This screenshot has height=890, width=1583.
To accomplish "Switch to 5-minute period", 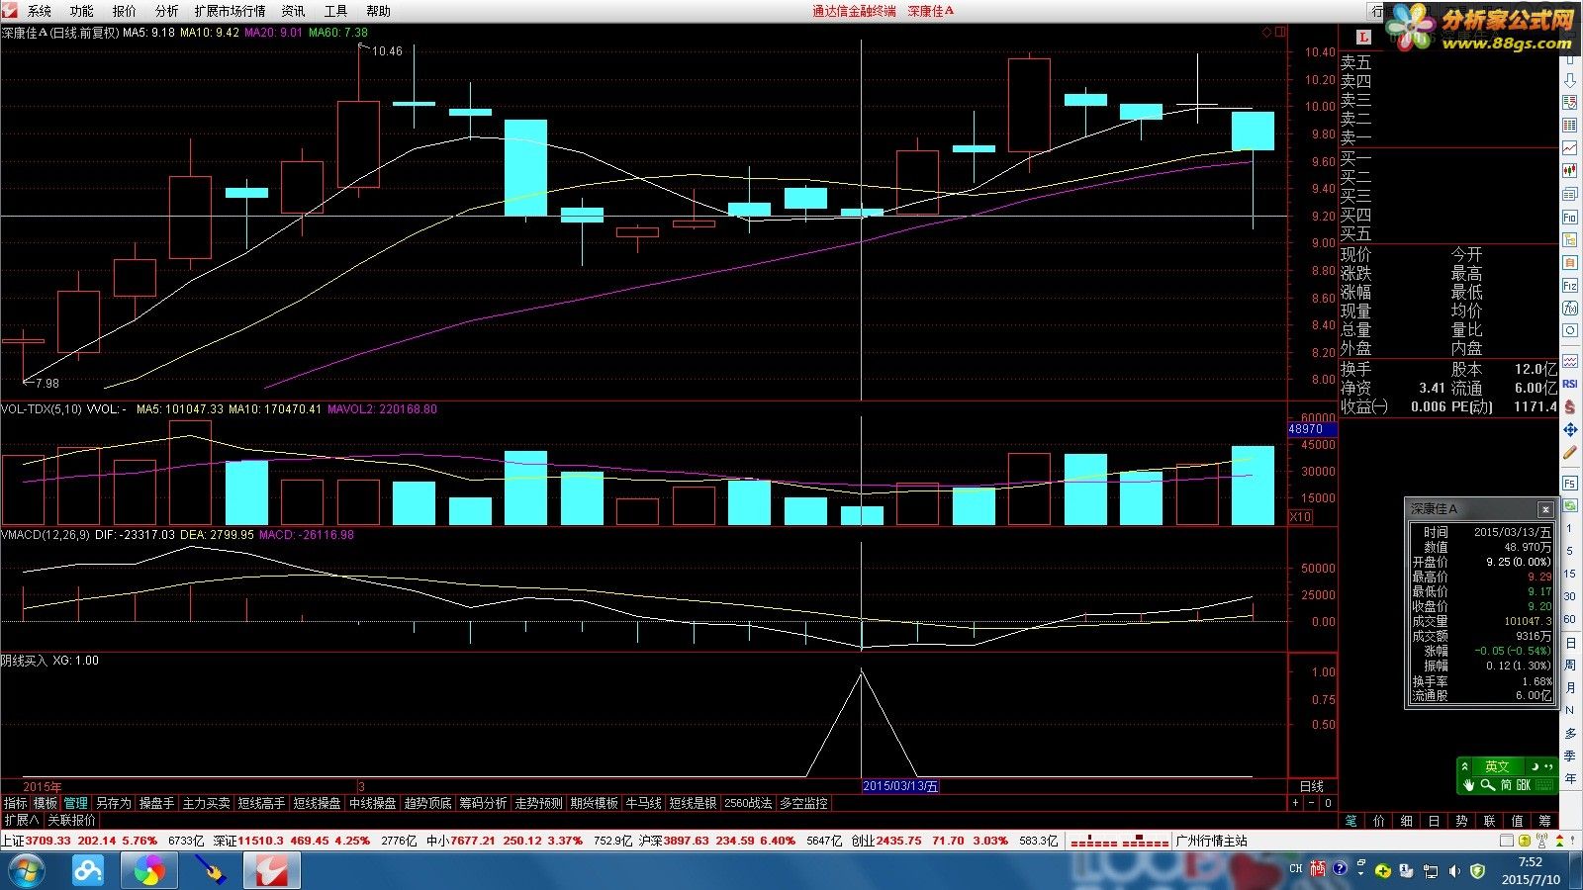I will point(1570,551).
